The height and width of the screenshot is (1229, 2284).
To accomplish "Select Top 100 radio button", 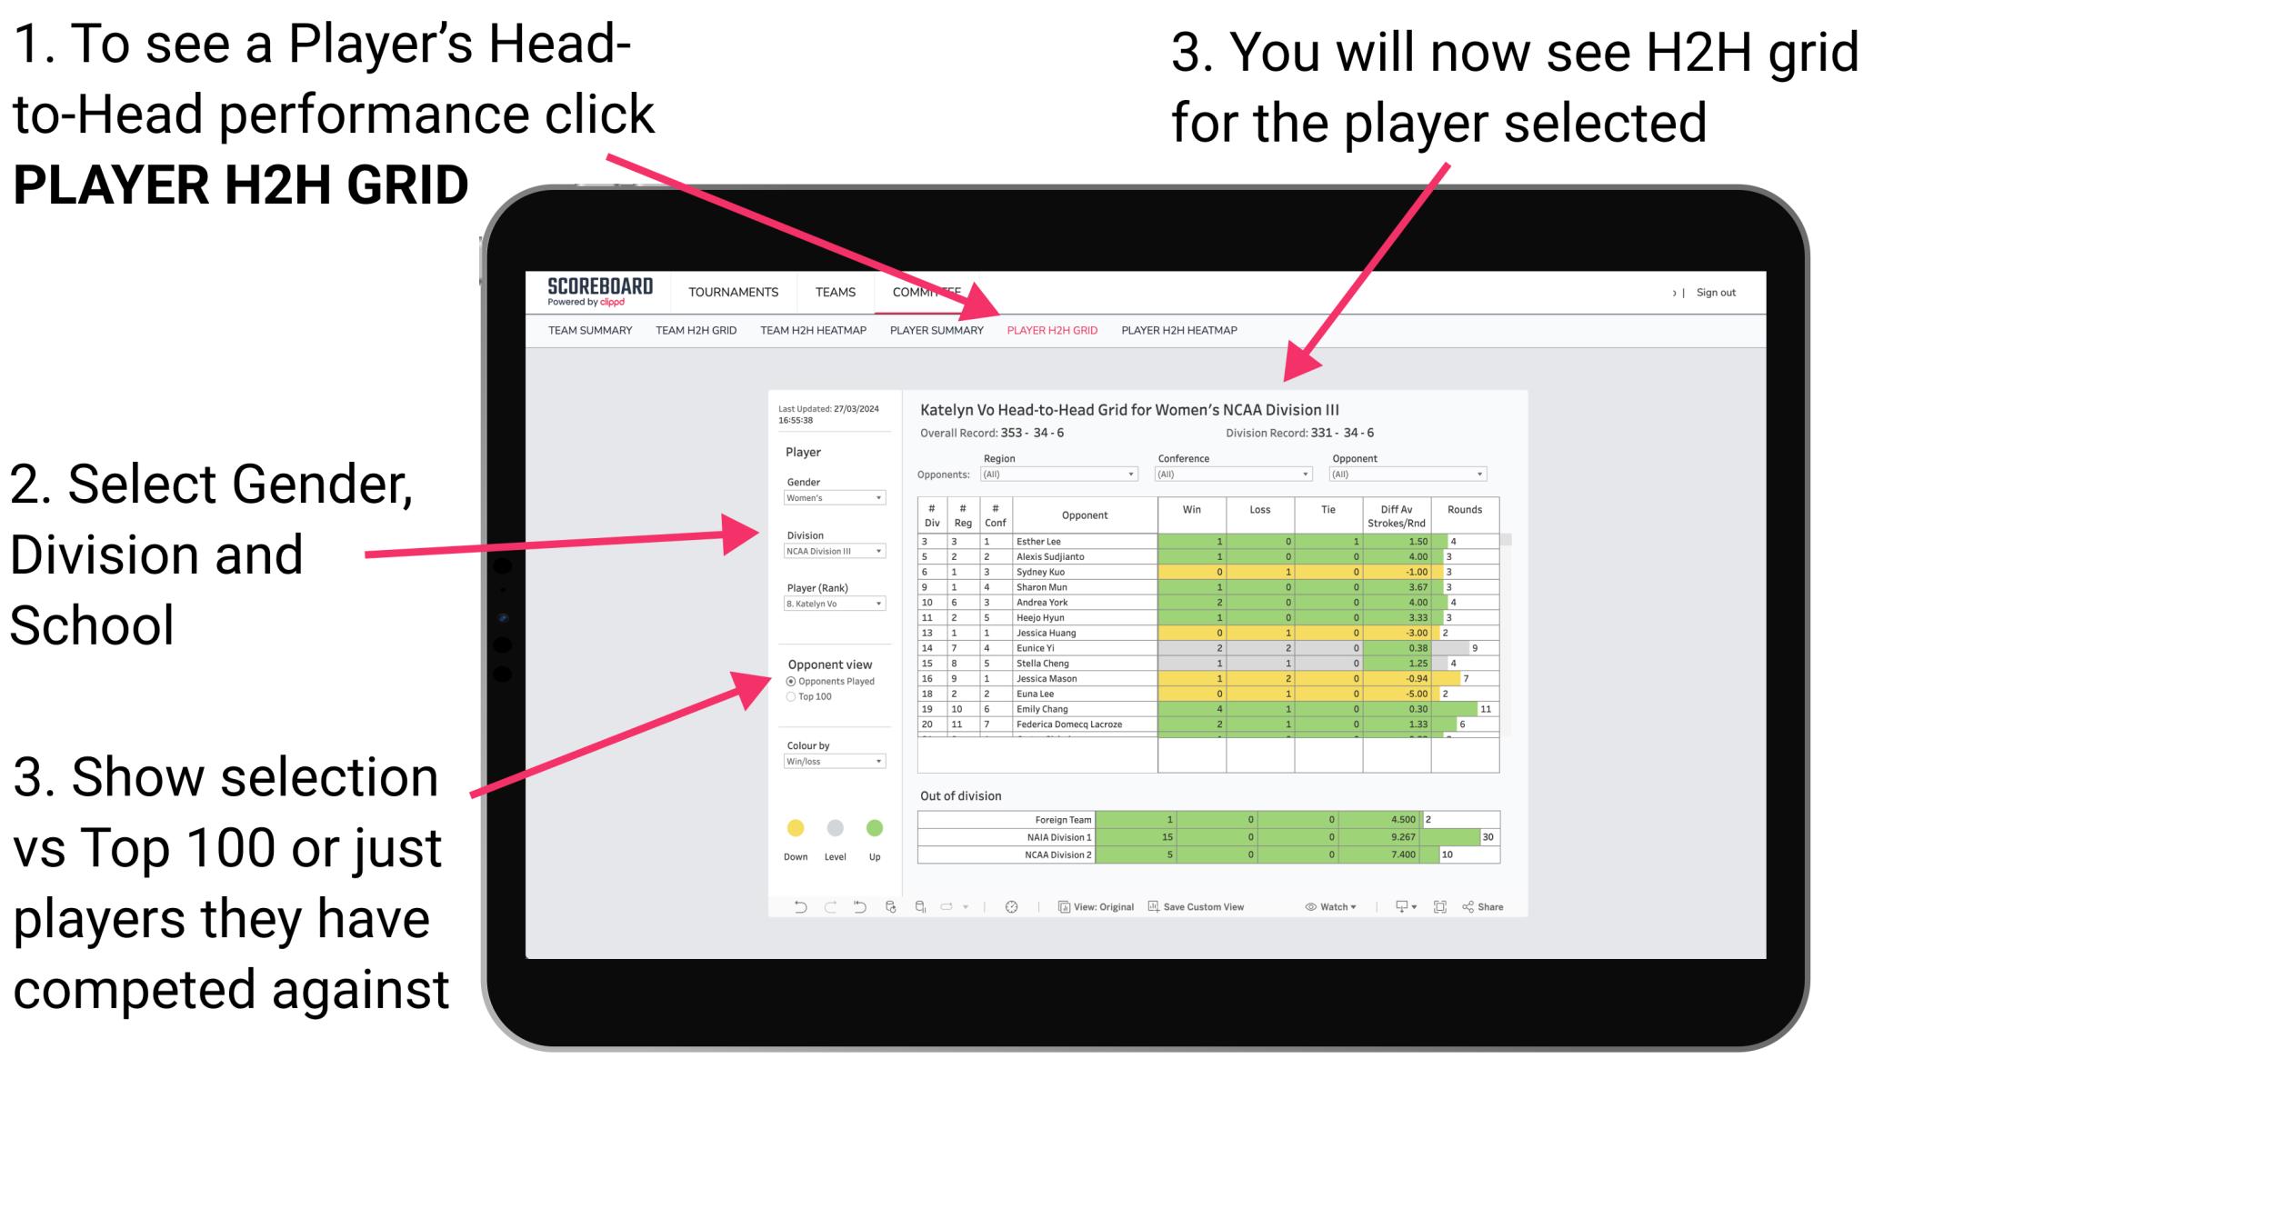I will 790,696.
